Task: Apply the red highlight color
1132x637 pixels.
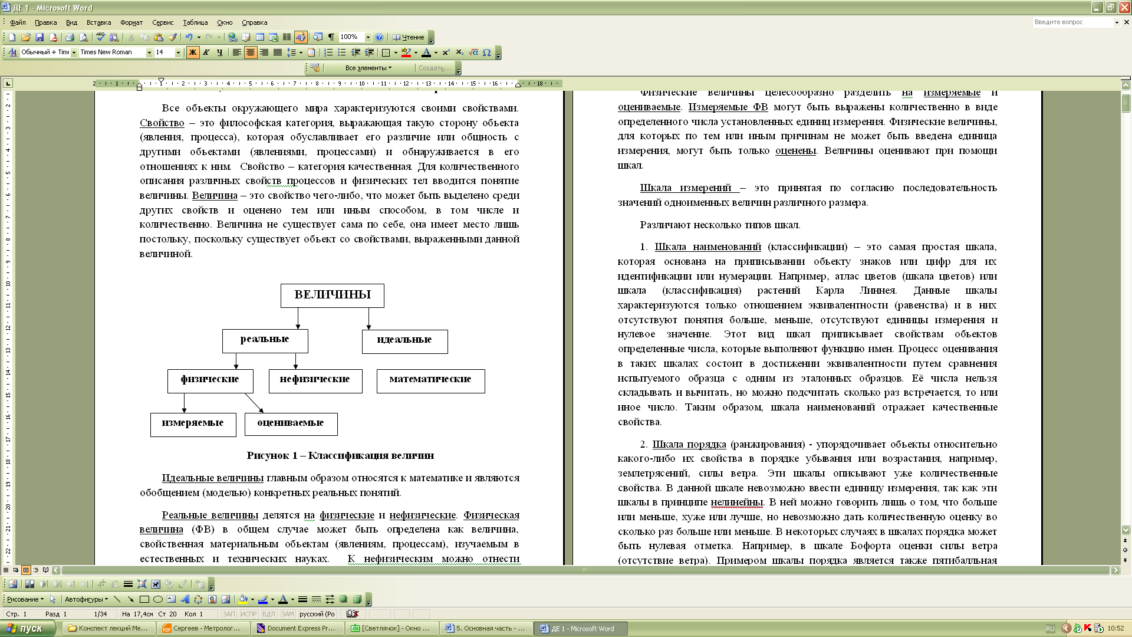Action: pyautogui.click(x=406, y=52)
